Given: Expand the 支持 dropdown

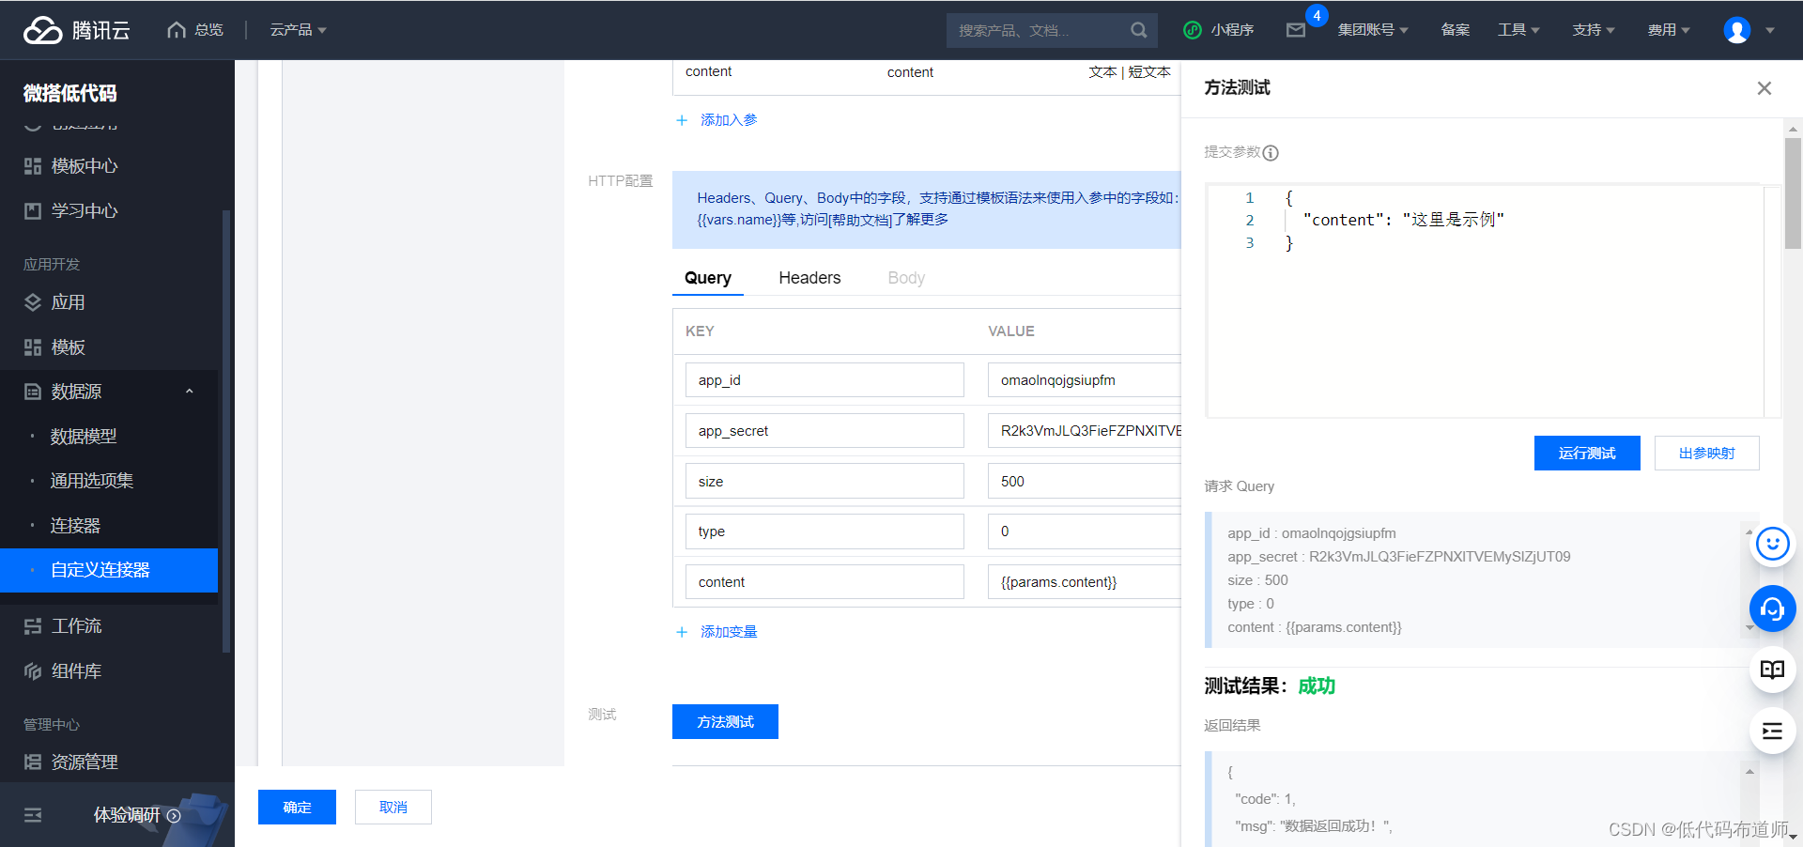Looking at the screenshot, I should point(1594,30).
